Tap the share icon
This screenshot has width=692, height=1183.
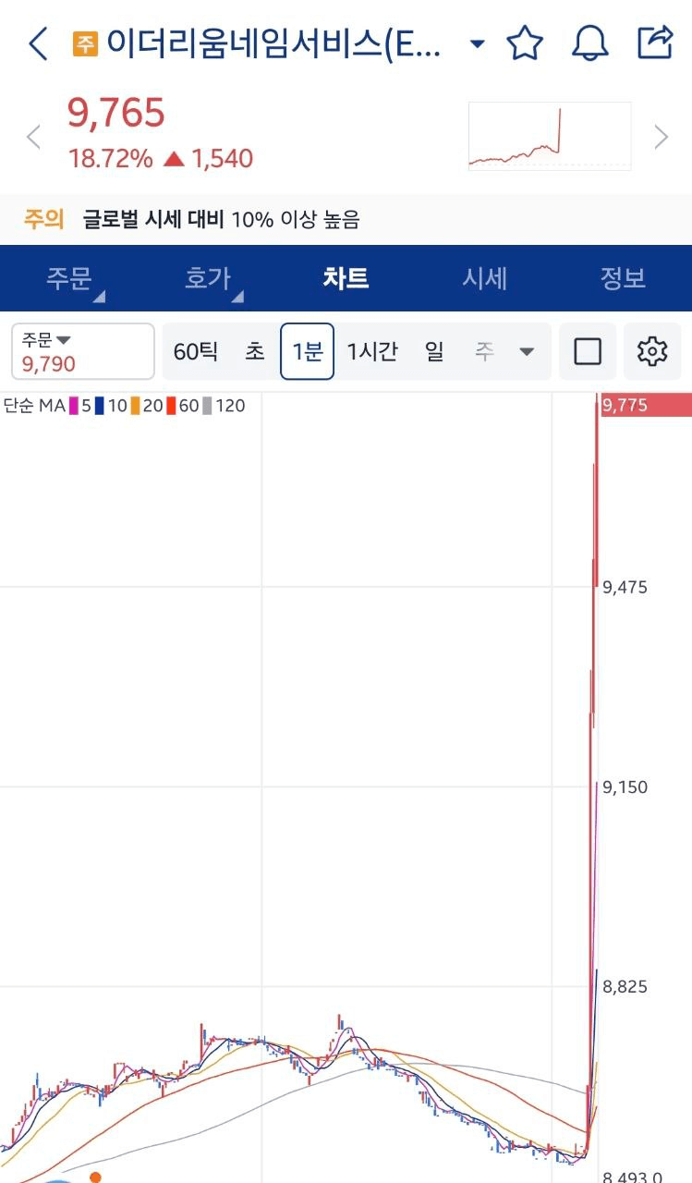click(655, 43)
